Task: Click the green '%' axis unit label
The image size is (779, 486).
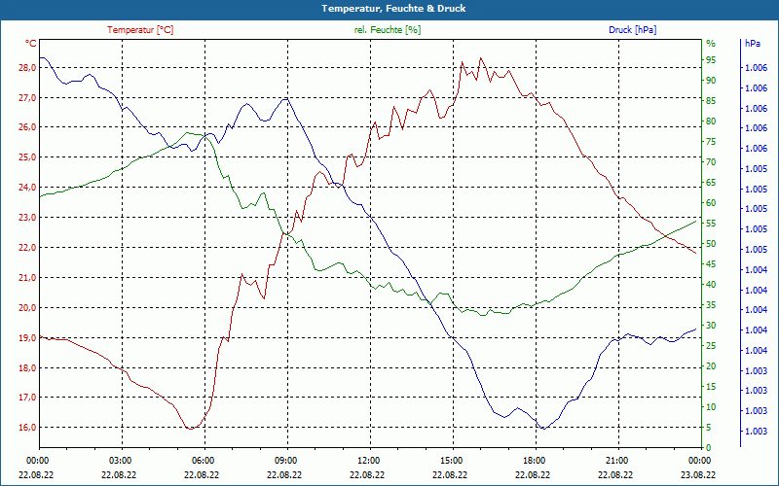Action: [x=711, y=44]
